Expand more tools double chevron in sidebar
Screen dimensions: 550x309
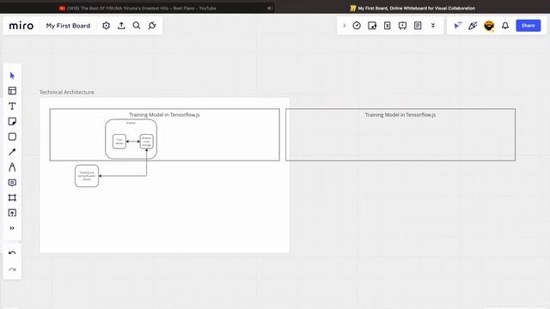click(12, 228)
